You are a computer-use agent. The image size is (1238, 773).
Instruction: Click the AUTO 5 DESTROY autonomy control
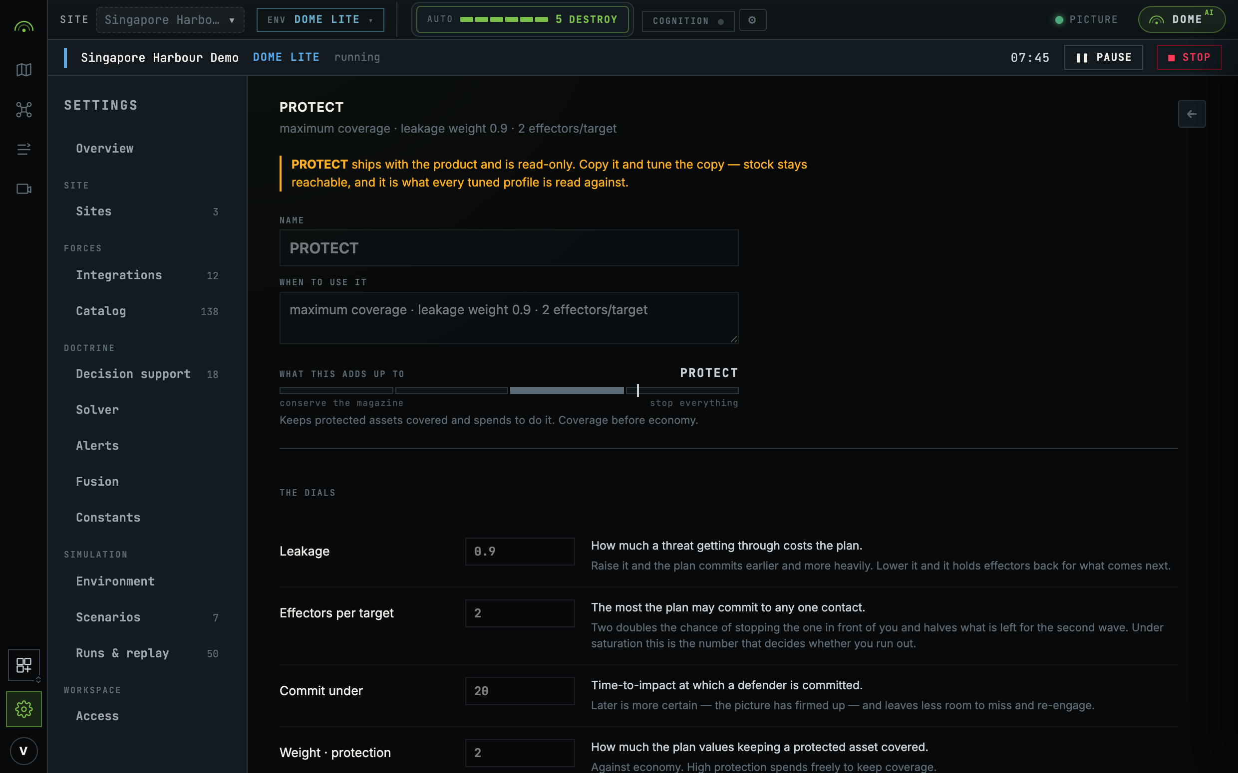[x=522, y=19]
